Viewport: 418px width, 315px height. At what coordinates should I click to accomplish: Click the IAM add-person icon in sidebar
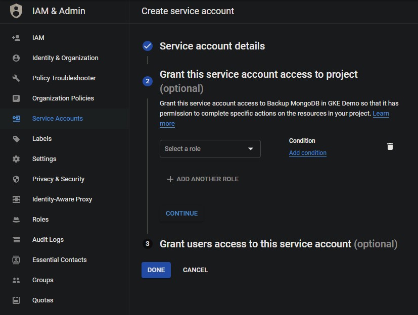(16, 38)
